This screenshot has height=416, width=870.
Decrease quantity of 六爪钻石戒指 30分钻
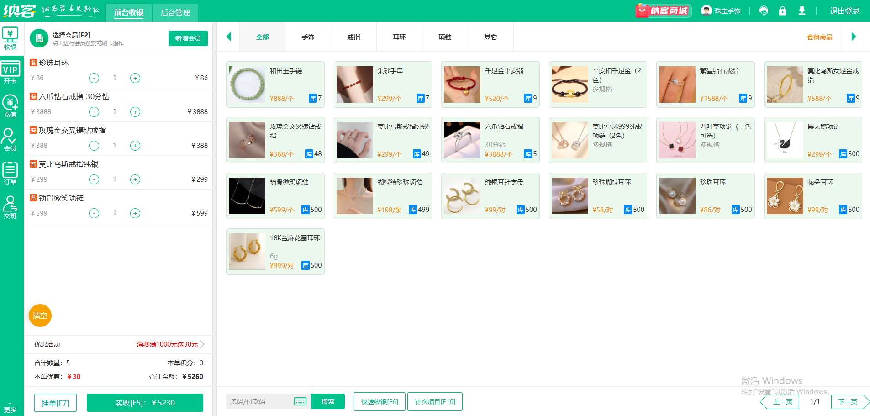[x=94, y=112]
